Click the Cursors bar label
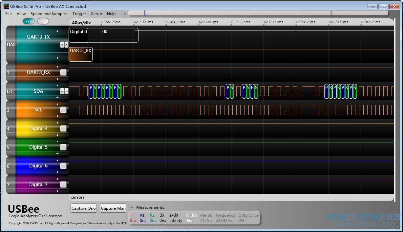This screenshot has width=403, height=232. [77, 197]
